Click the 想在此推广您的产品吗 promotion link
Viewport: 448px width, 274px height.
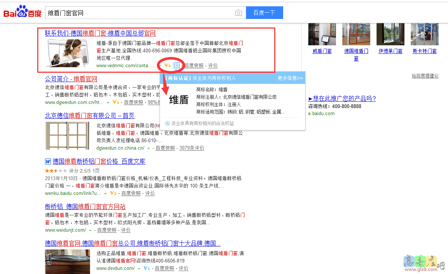click(342, 98)
